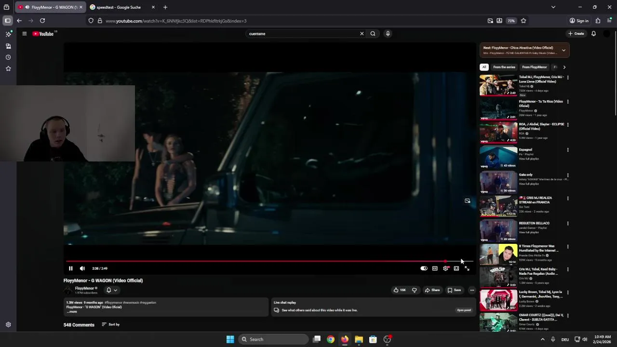Open the Windows Start menu
The width and height of the screenshot is (617, 347).
230,339
